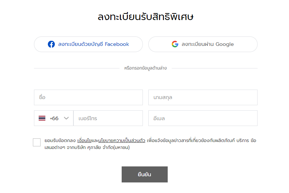Select the อีเมล email input field
This screenshot has height=193, width=289.
pos(203,118)
